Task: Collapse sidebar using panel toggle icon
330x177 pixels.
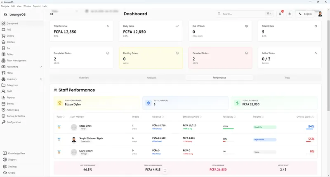Action: (x=52, y=14)
